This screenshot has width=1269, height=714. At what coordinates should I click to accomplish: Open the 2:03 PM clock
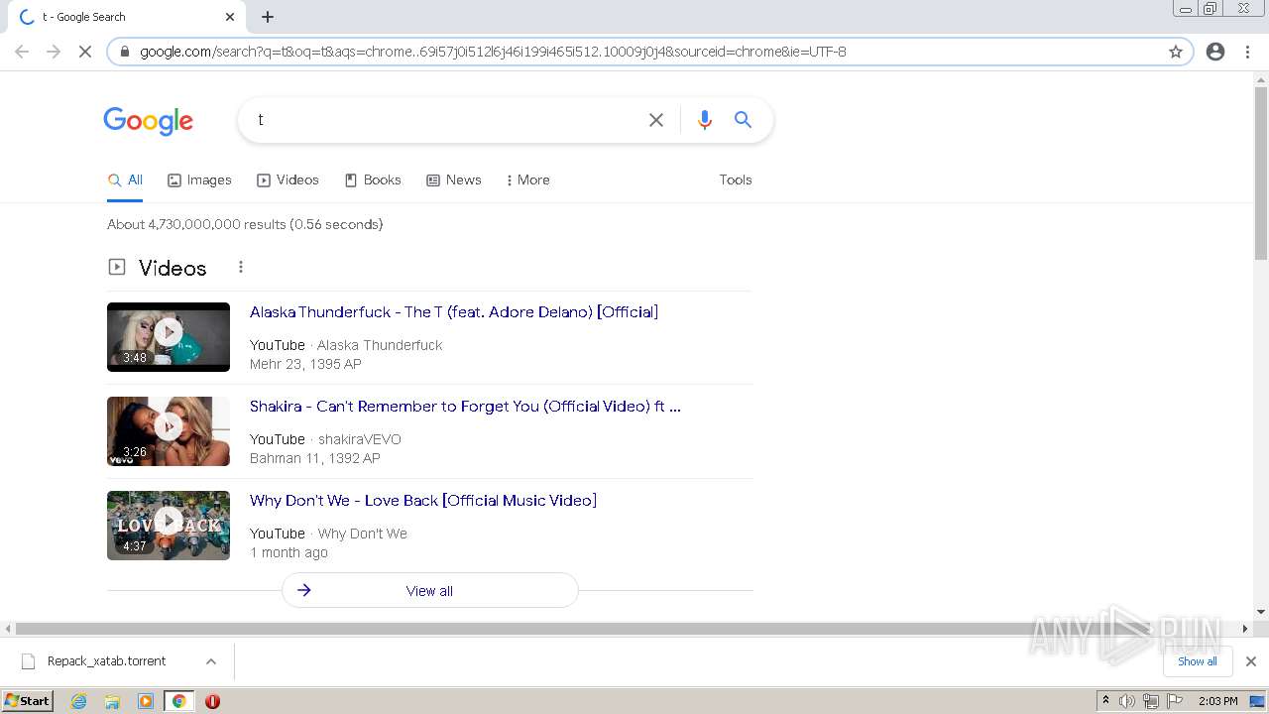[x=1217, y=701]
